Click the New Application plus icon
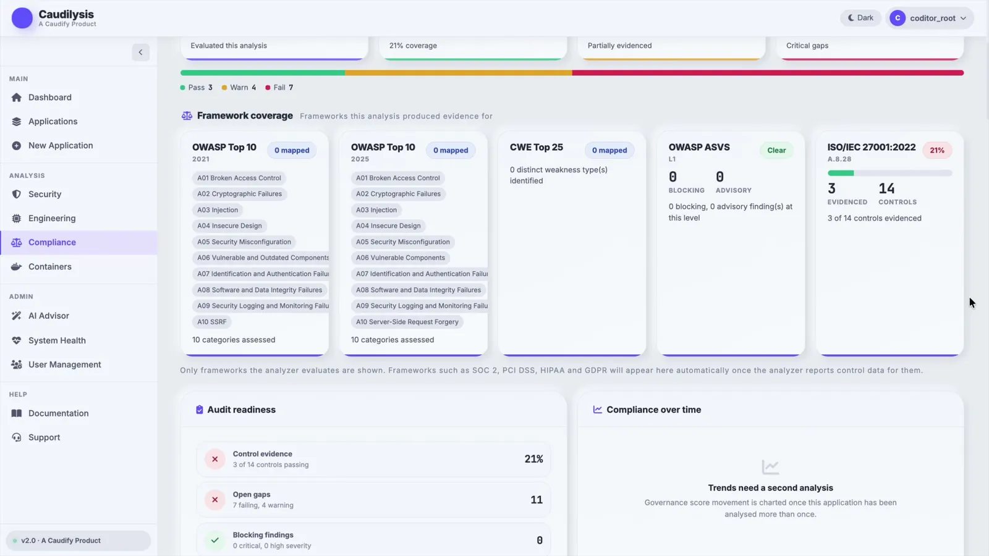Viewport: 989px width, 556px height. pyautogui.click(x=17, y=146)
